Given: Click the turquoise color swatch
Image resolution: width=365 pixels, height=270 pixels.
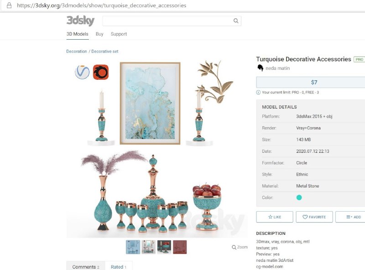Looking at the screenshot, I should tap(299, 197).
